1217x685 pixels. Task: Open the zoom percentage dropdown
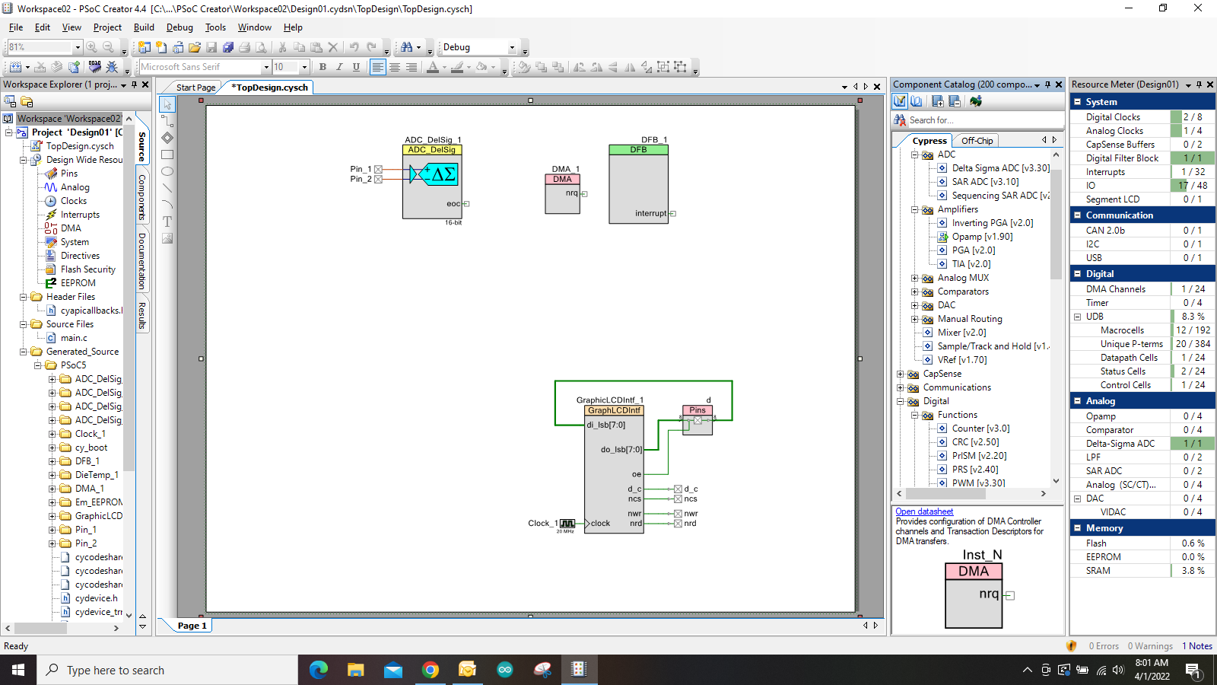click(77, 47)
